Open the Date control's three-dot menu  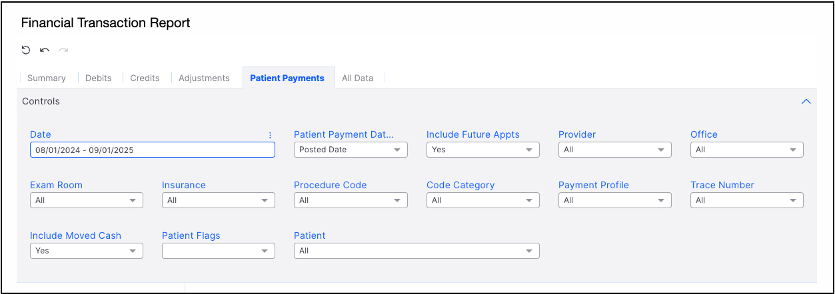pos(270,135)
